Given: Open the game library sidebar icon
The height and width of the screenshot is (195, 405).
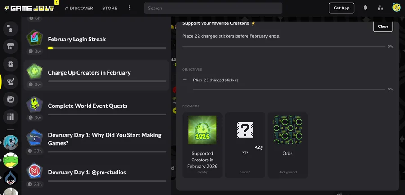Looking at the screenshot, I should click(x=10, y=117).
